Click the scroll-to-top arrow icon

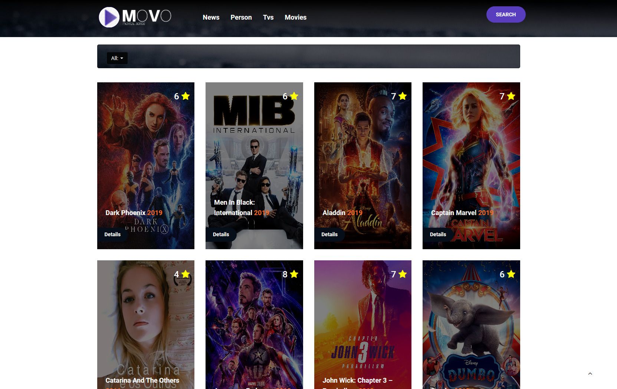[590, 374]
